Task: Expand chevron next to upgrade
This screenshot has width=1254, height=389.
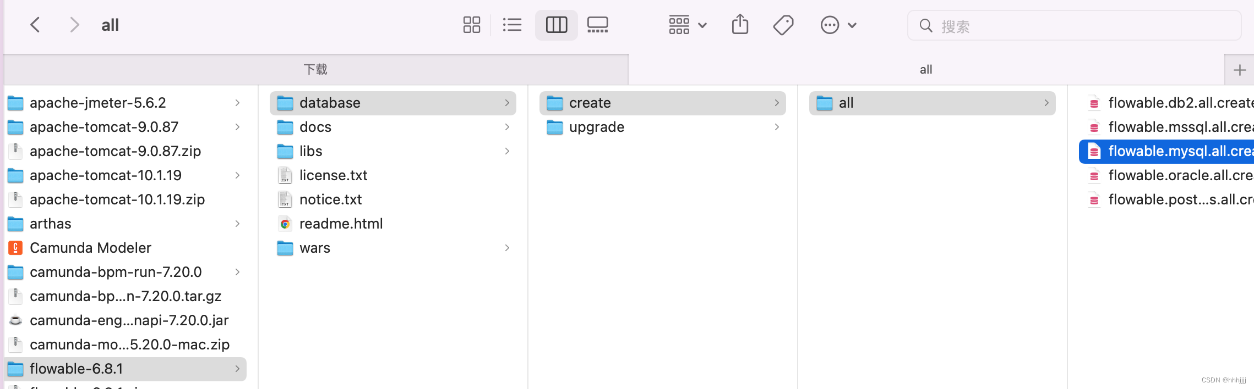Action: tap(777, 127)
